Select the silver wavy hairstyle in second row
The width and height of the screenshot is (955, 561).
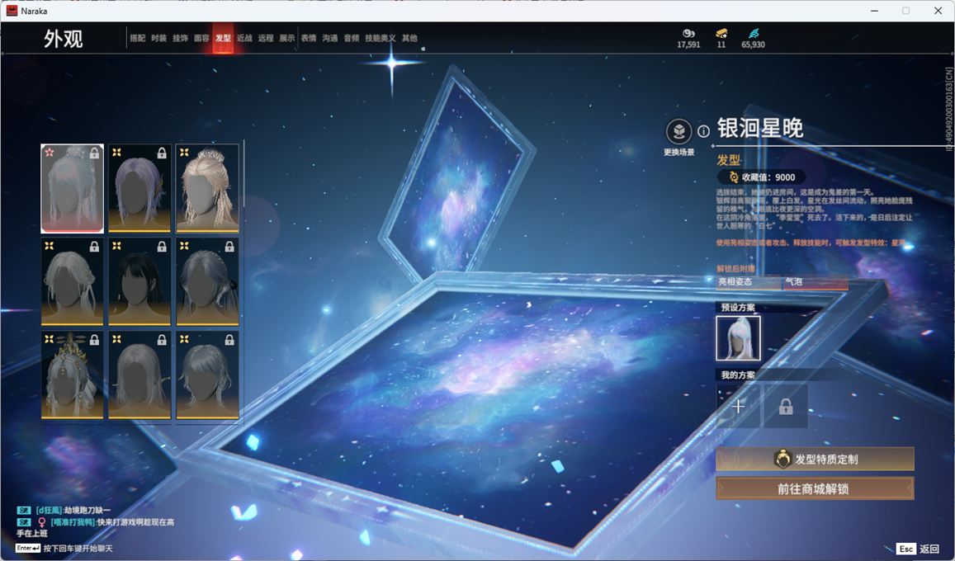click(72, 281)
